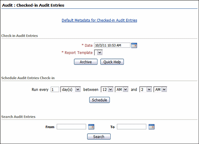Image resolution: width=199 pixels, height=144 pixels.
Task: Click the Audit : Checked-in Audit Entries title
Action: [x=33, y=5]
